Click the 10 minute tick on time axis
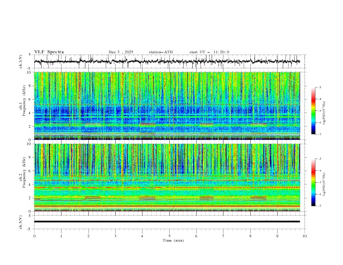Screen dimensions: 343x265 pos(304,236)
